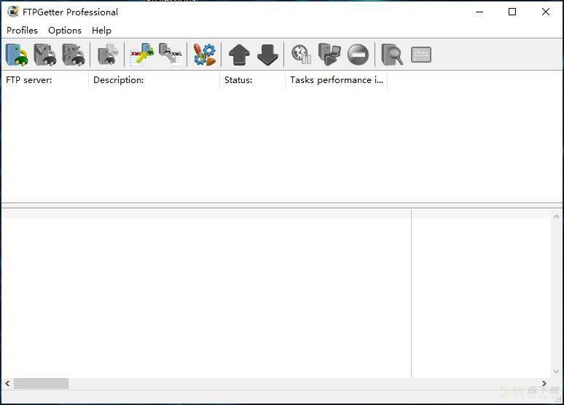Screen dimensions: 564x405
Task: Sort by FTP server column header
Action: [x=45, y=80]
